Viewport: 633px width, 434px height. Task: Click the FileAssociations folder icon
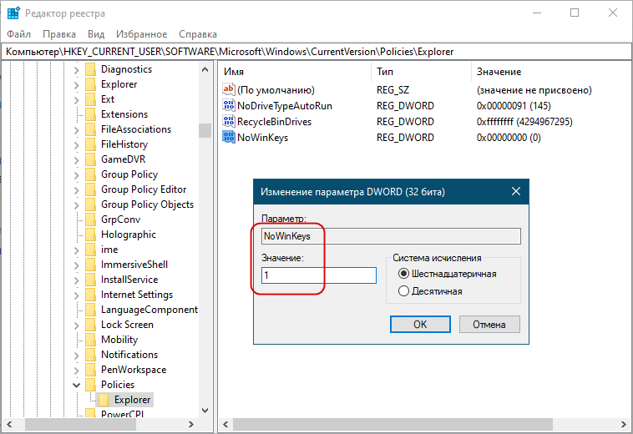(x=90, y=129)
